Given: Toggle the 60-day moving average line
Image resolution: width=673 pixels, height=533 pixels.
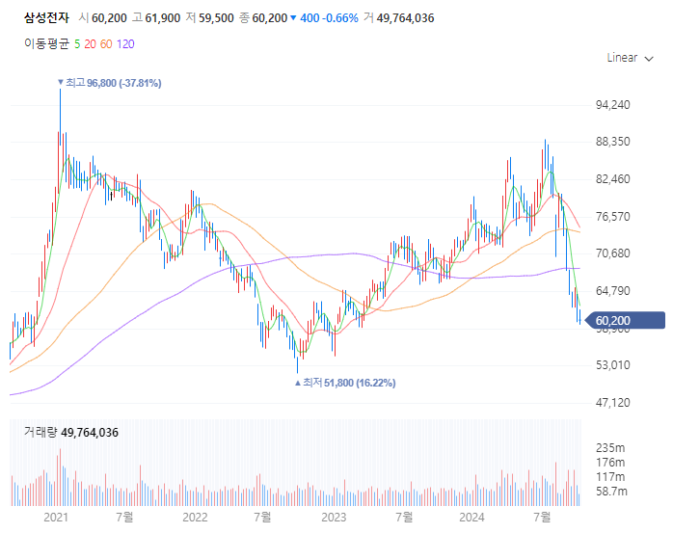Looking at the screenshot, I should pyautogui.click(x=107, y=42).
